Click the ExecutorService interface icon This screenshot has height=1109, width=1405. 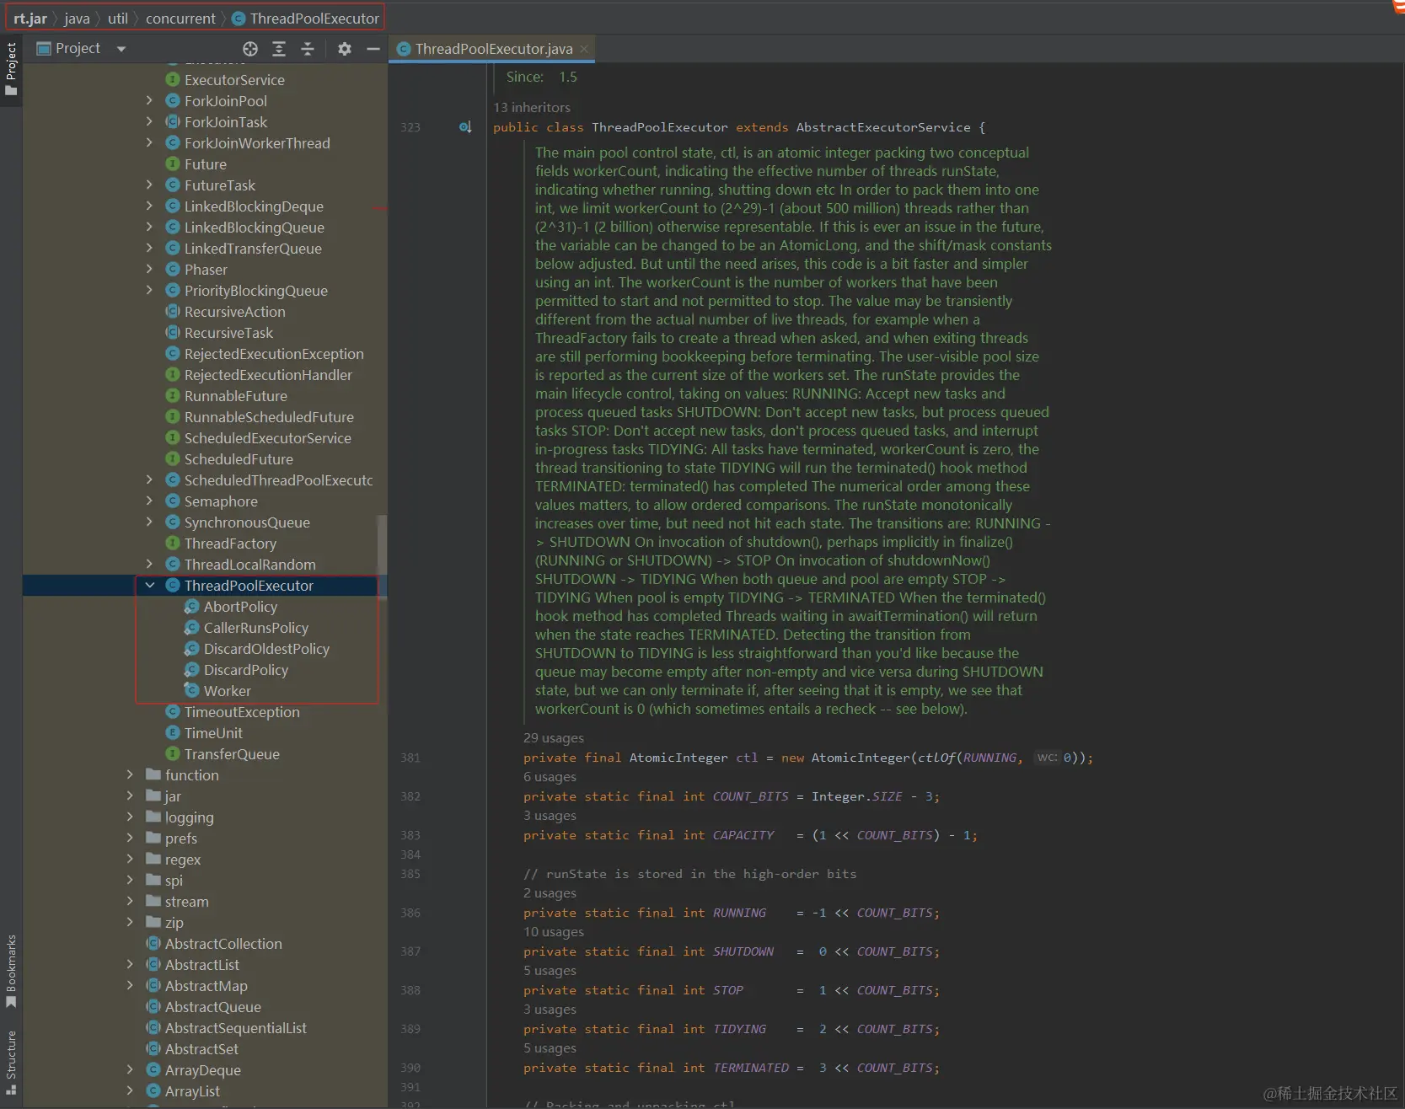173,79
